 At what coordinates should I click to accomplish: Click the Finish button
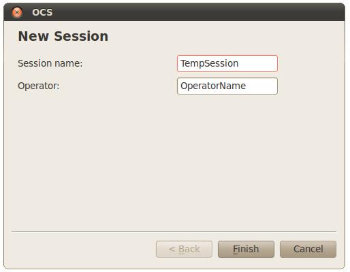[x=246, y=249]
